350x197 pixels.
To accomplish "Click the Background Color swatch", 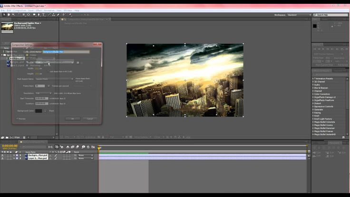I will coord(39,111).
